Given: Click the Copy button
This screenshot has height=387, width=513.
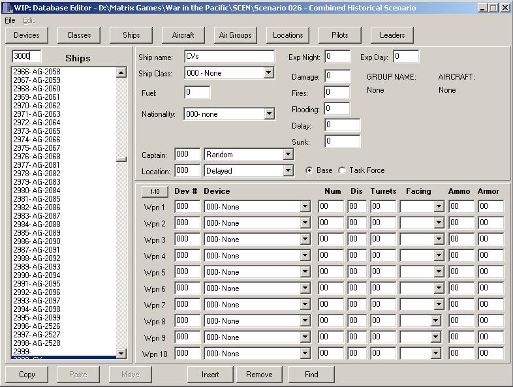Looking at the screenshot, I should point(27,374).
